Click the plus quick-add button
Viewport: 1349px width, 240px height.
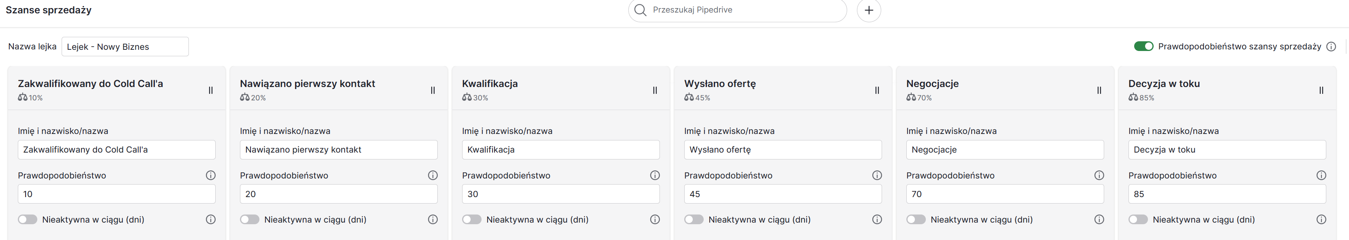(x=869, y=10)
